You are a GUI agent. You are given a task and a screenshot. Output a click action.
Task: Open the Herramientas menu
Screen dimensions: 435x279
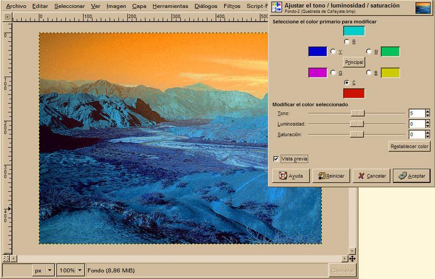pyautogui.click(x=170, y=6)
